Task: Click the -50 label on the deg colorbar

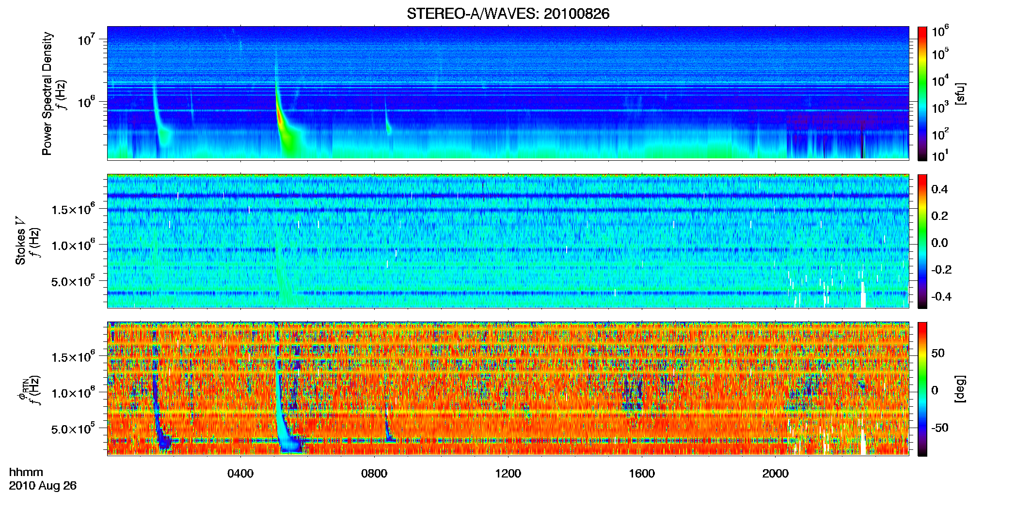Action: pyautogui.click(x=940, y=428)
